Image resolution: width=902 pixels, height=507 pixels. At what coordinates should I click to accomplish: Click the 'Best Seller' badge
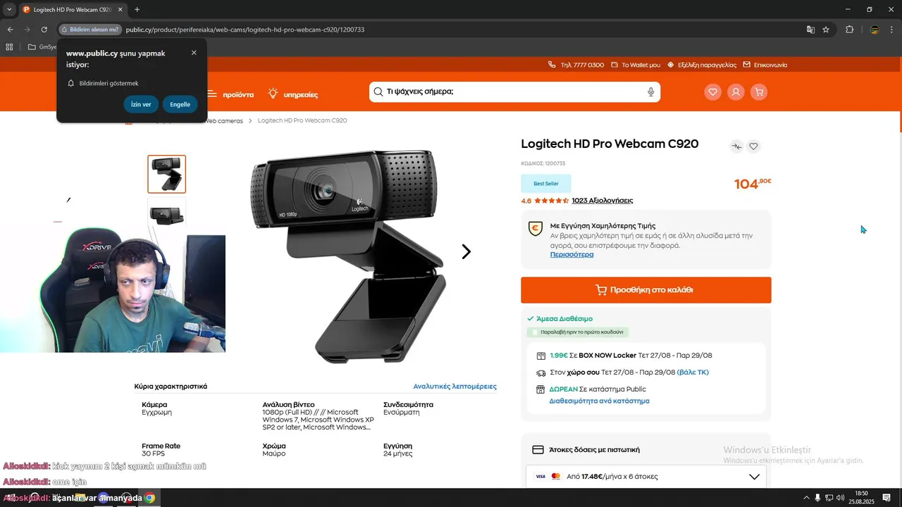point(546,184)
